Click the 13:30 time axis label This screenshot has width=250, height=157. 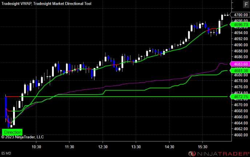tap(136, 147)
